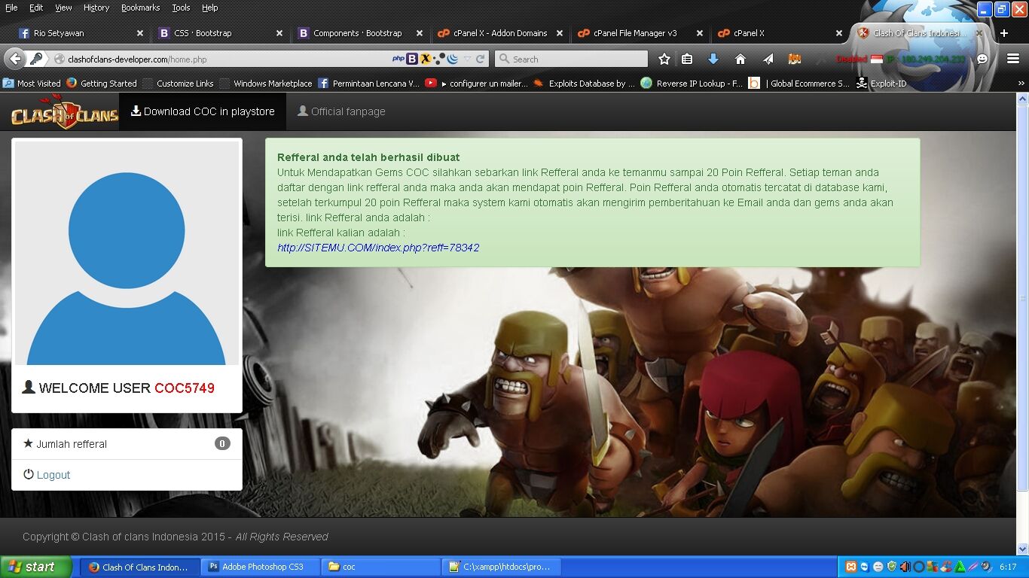Open the C:\xampp\htdocs taskbar item

[501, 567]
